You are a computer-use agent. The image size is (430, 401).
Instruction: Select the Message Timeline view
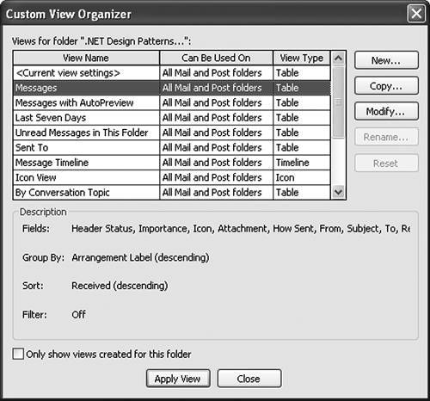[x=172, y=163]
